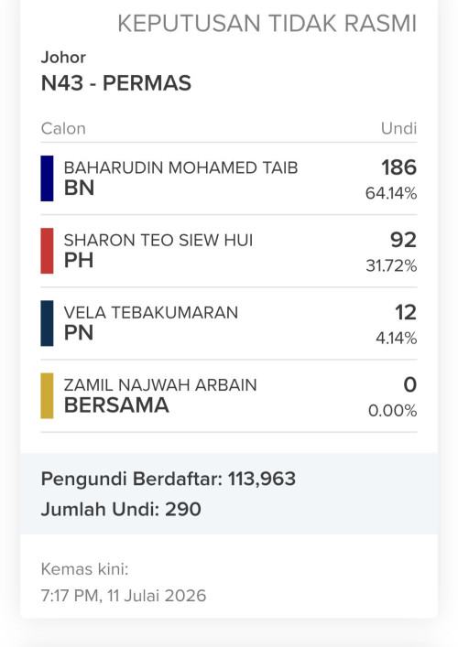Screen dimensions: 458x647
Task: Click the PH red party color bar
Action: [x=47, y=251]
